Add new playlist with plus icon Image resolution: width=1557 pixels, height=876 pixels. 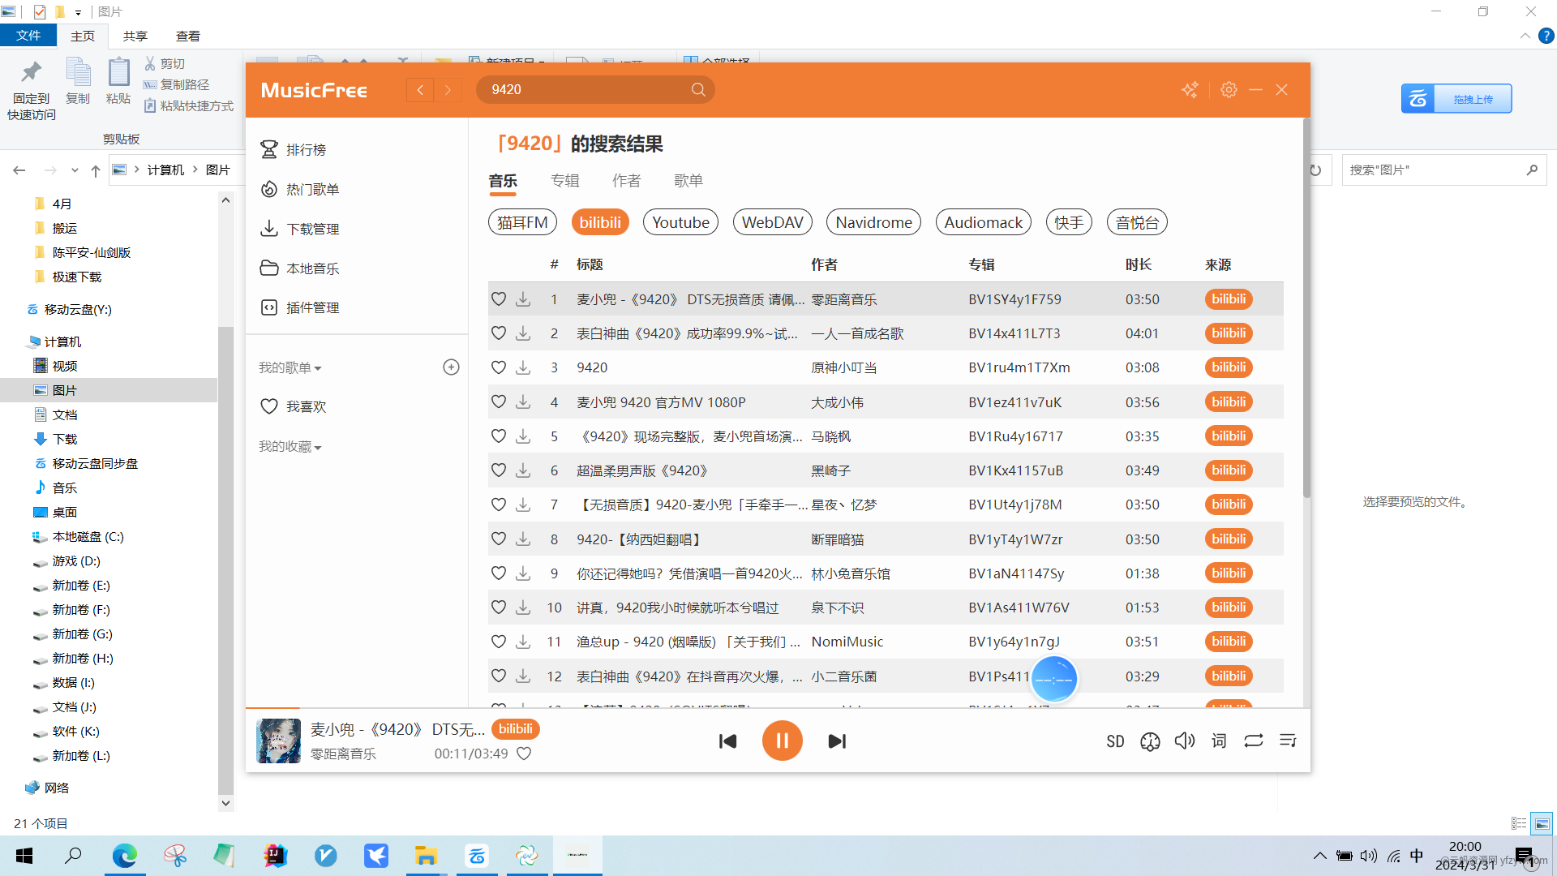tap(452, 367)
